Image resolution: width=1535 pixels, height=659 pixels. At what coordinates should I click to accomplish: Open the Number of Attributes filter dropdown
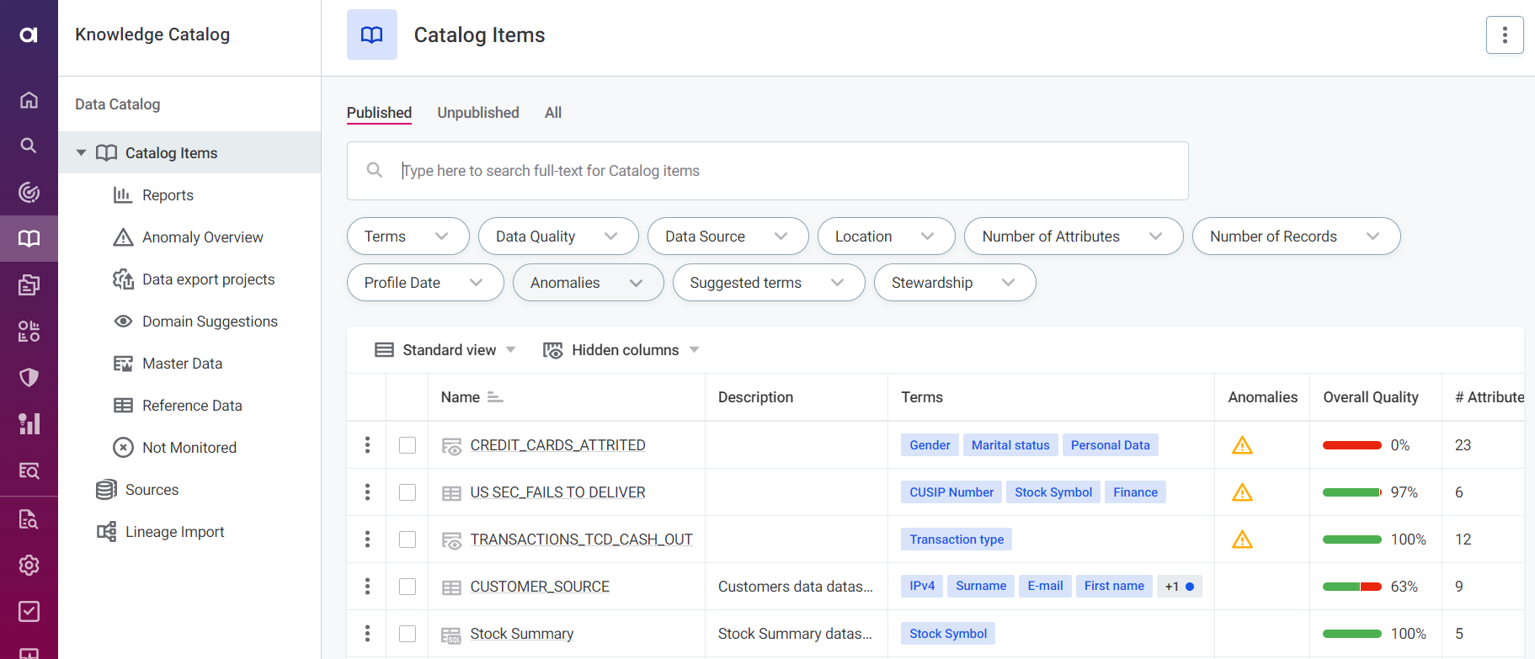click(1073, 236)
